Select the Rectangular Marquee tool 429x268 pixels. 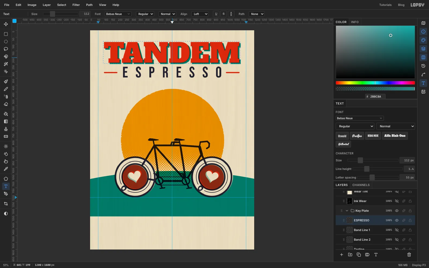[x=6, y=34]
